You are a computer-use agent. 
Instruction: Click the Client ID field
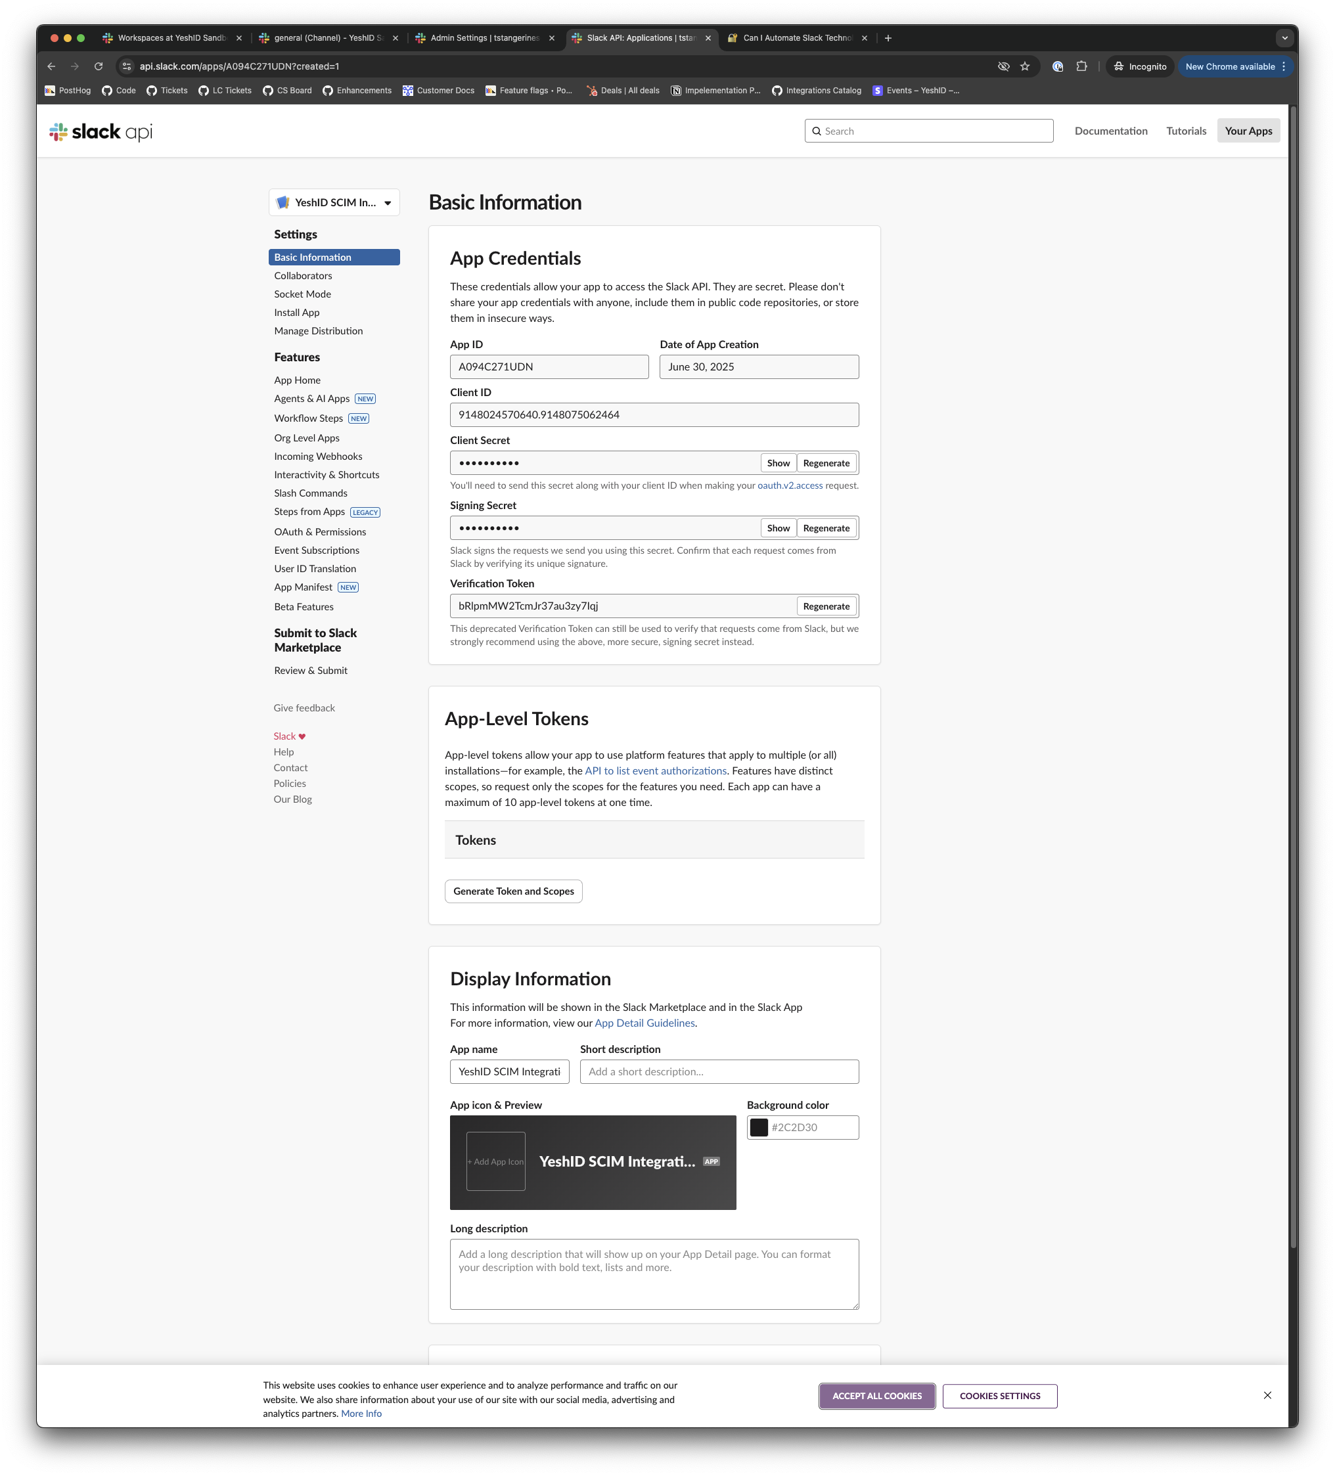tap(654, 415)
